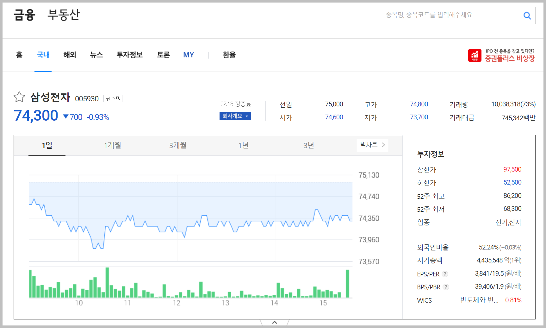Select the 1개월 chart tab
Viewport: 546px width, 328px height.
(x=113, y=145)
